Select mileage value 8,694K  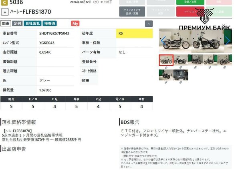pyautogui.click(x=45, y=52)
